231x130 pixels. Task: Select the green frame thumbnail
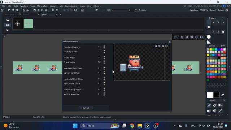coord(29,23)
